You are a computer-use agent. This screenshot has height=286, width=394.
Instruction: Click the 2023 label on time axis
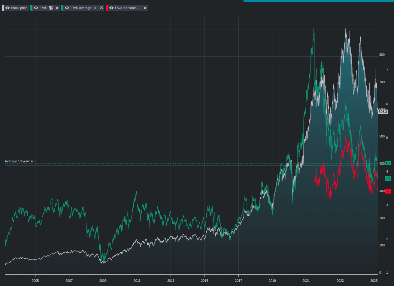(340, 281)
